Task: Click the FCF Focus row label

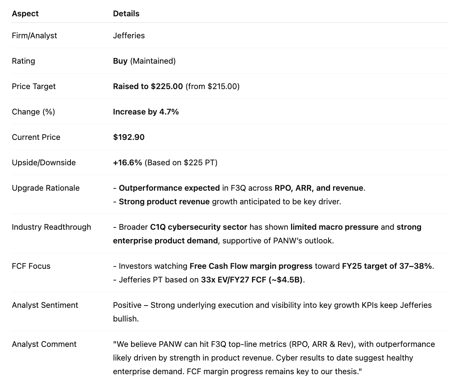Action: pos(31,266)
